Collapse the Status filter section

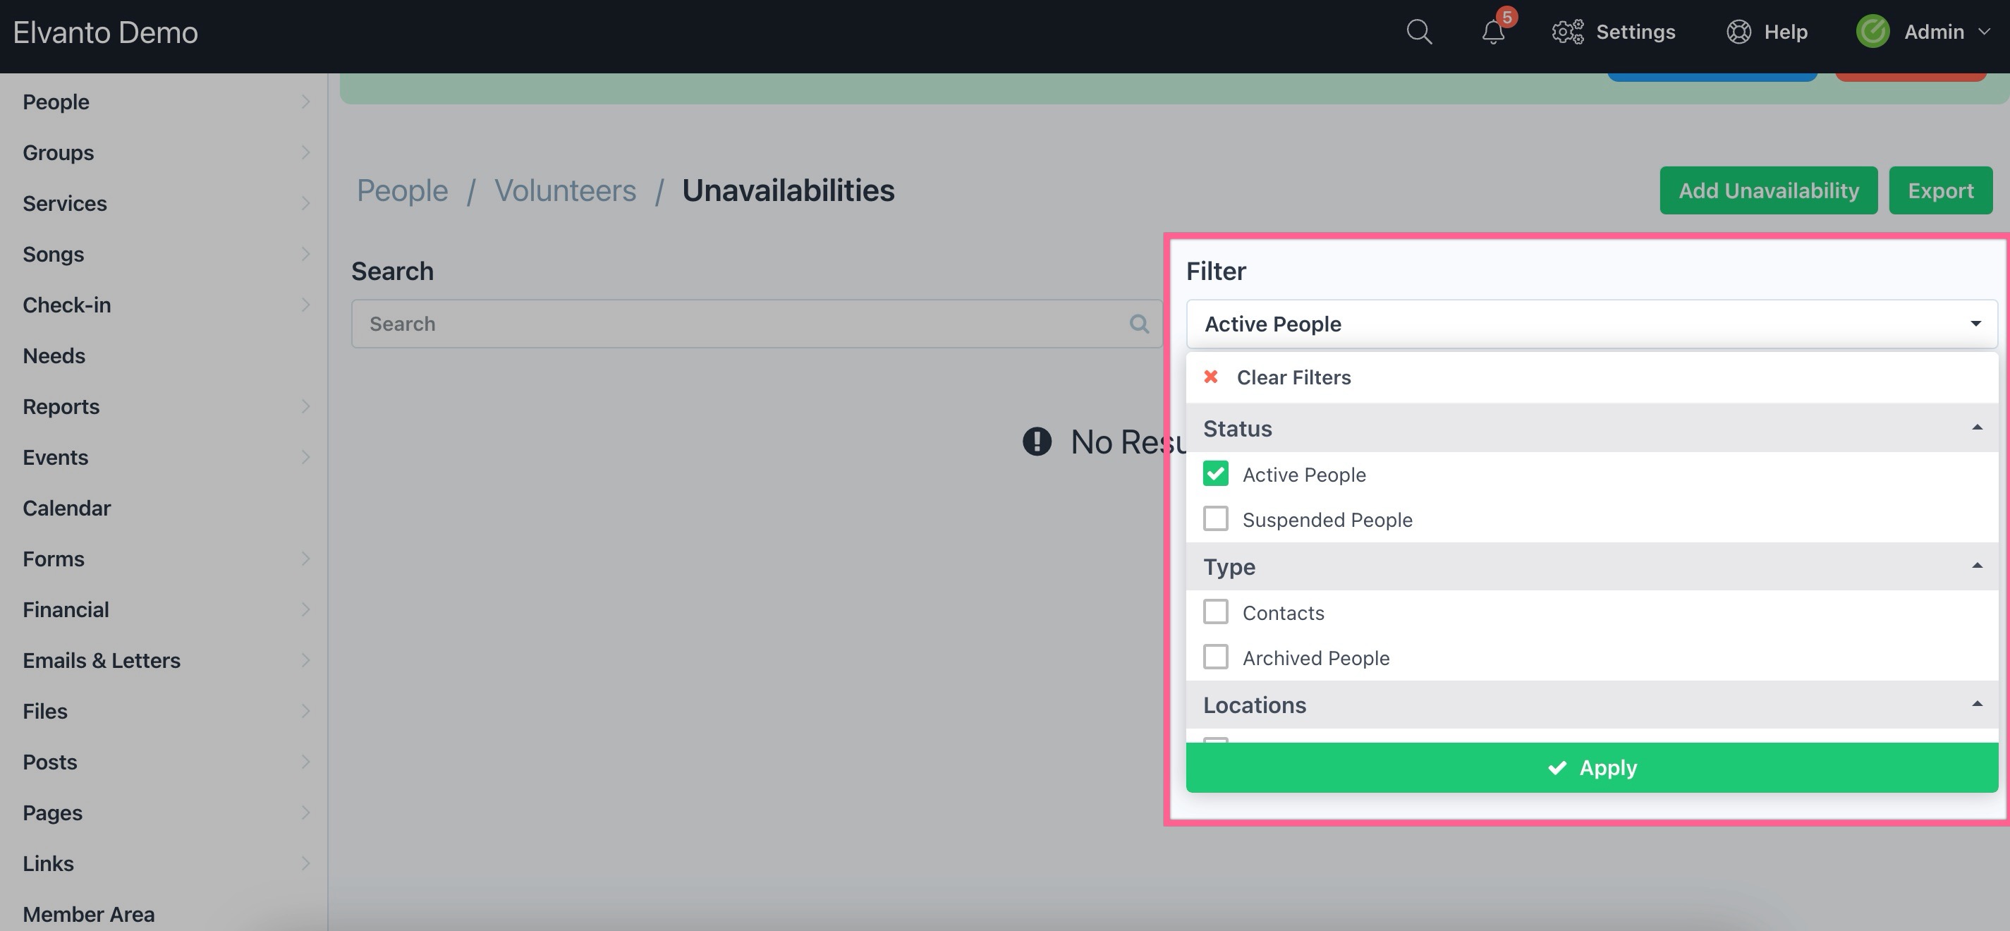click(x=1976, y=427)
